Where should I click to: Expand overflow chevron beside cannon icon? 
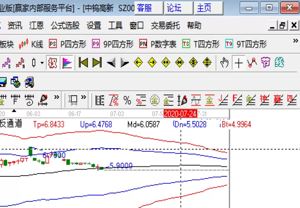tap(57, 97)
